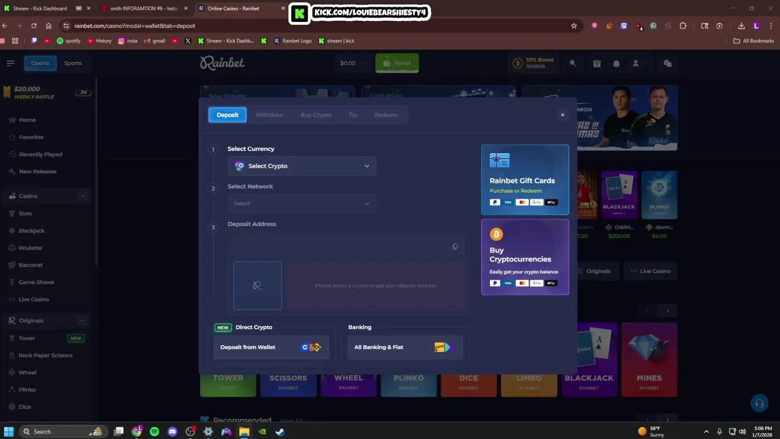Image resolution: width=780 pixels, height=439 pixels.
Task: Open the Chrome profile avatar L
Action: (x=756, y=26)
